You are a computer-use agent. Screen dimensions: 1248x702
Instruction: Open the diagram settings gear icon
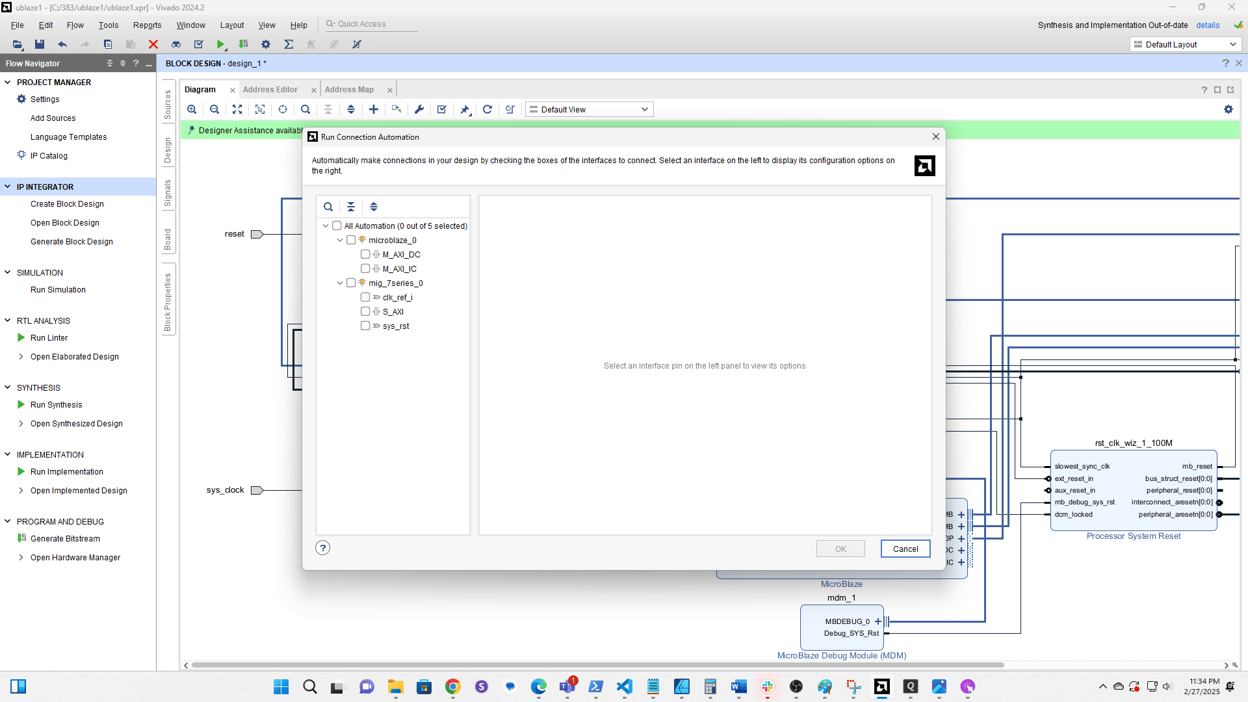point(1228,109)
